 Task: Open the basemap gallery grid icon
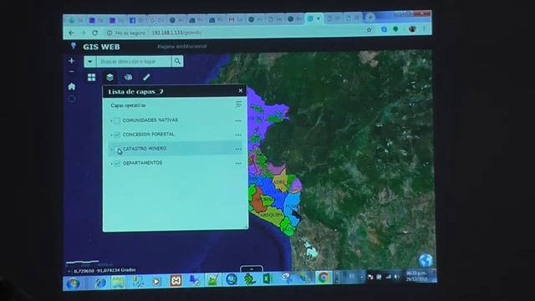point(91,78)
